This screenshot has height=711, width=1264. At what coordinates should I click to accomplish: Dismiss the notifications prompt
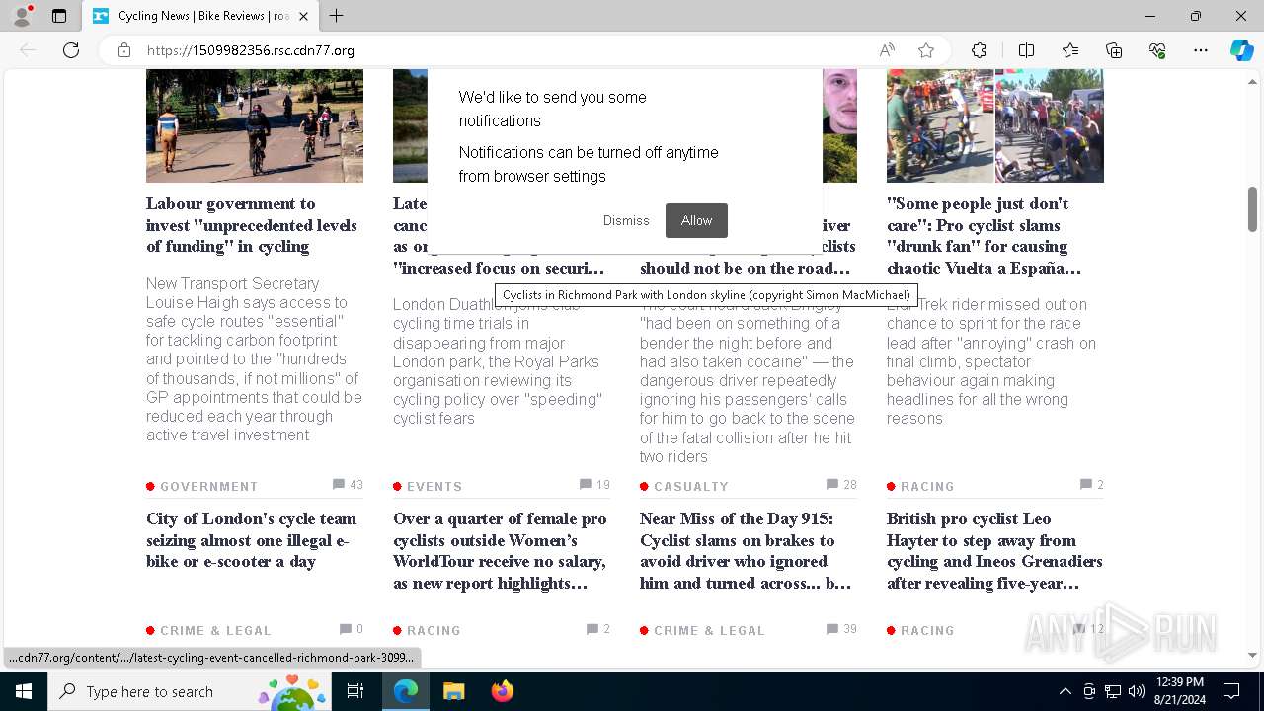click(x=626, y=220)
